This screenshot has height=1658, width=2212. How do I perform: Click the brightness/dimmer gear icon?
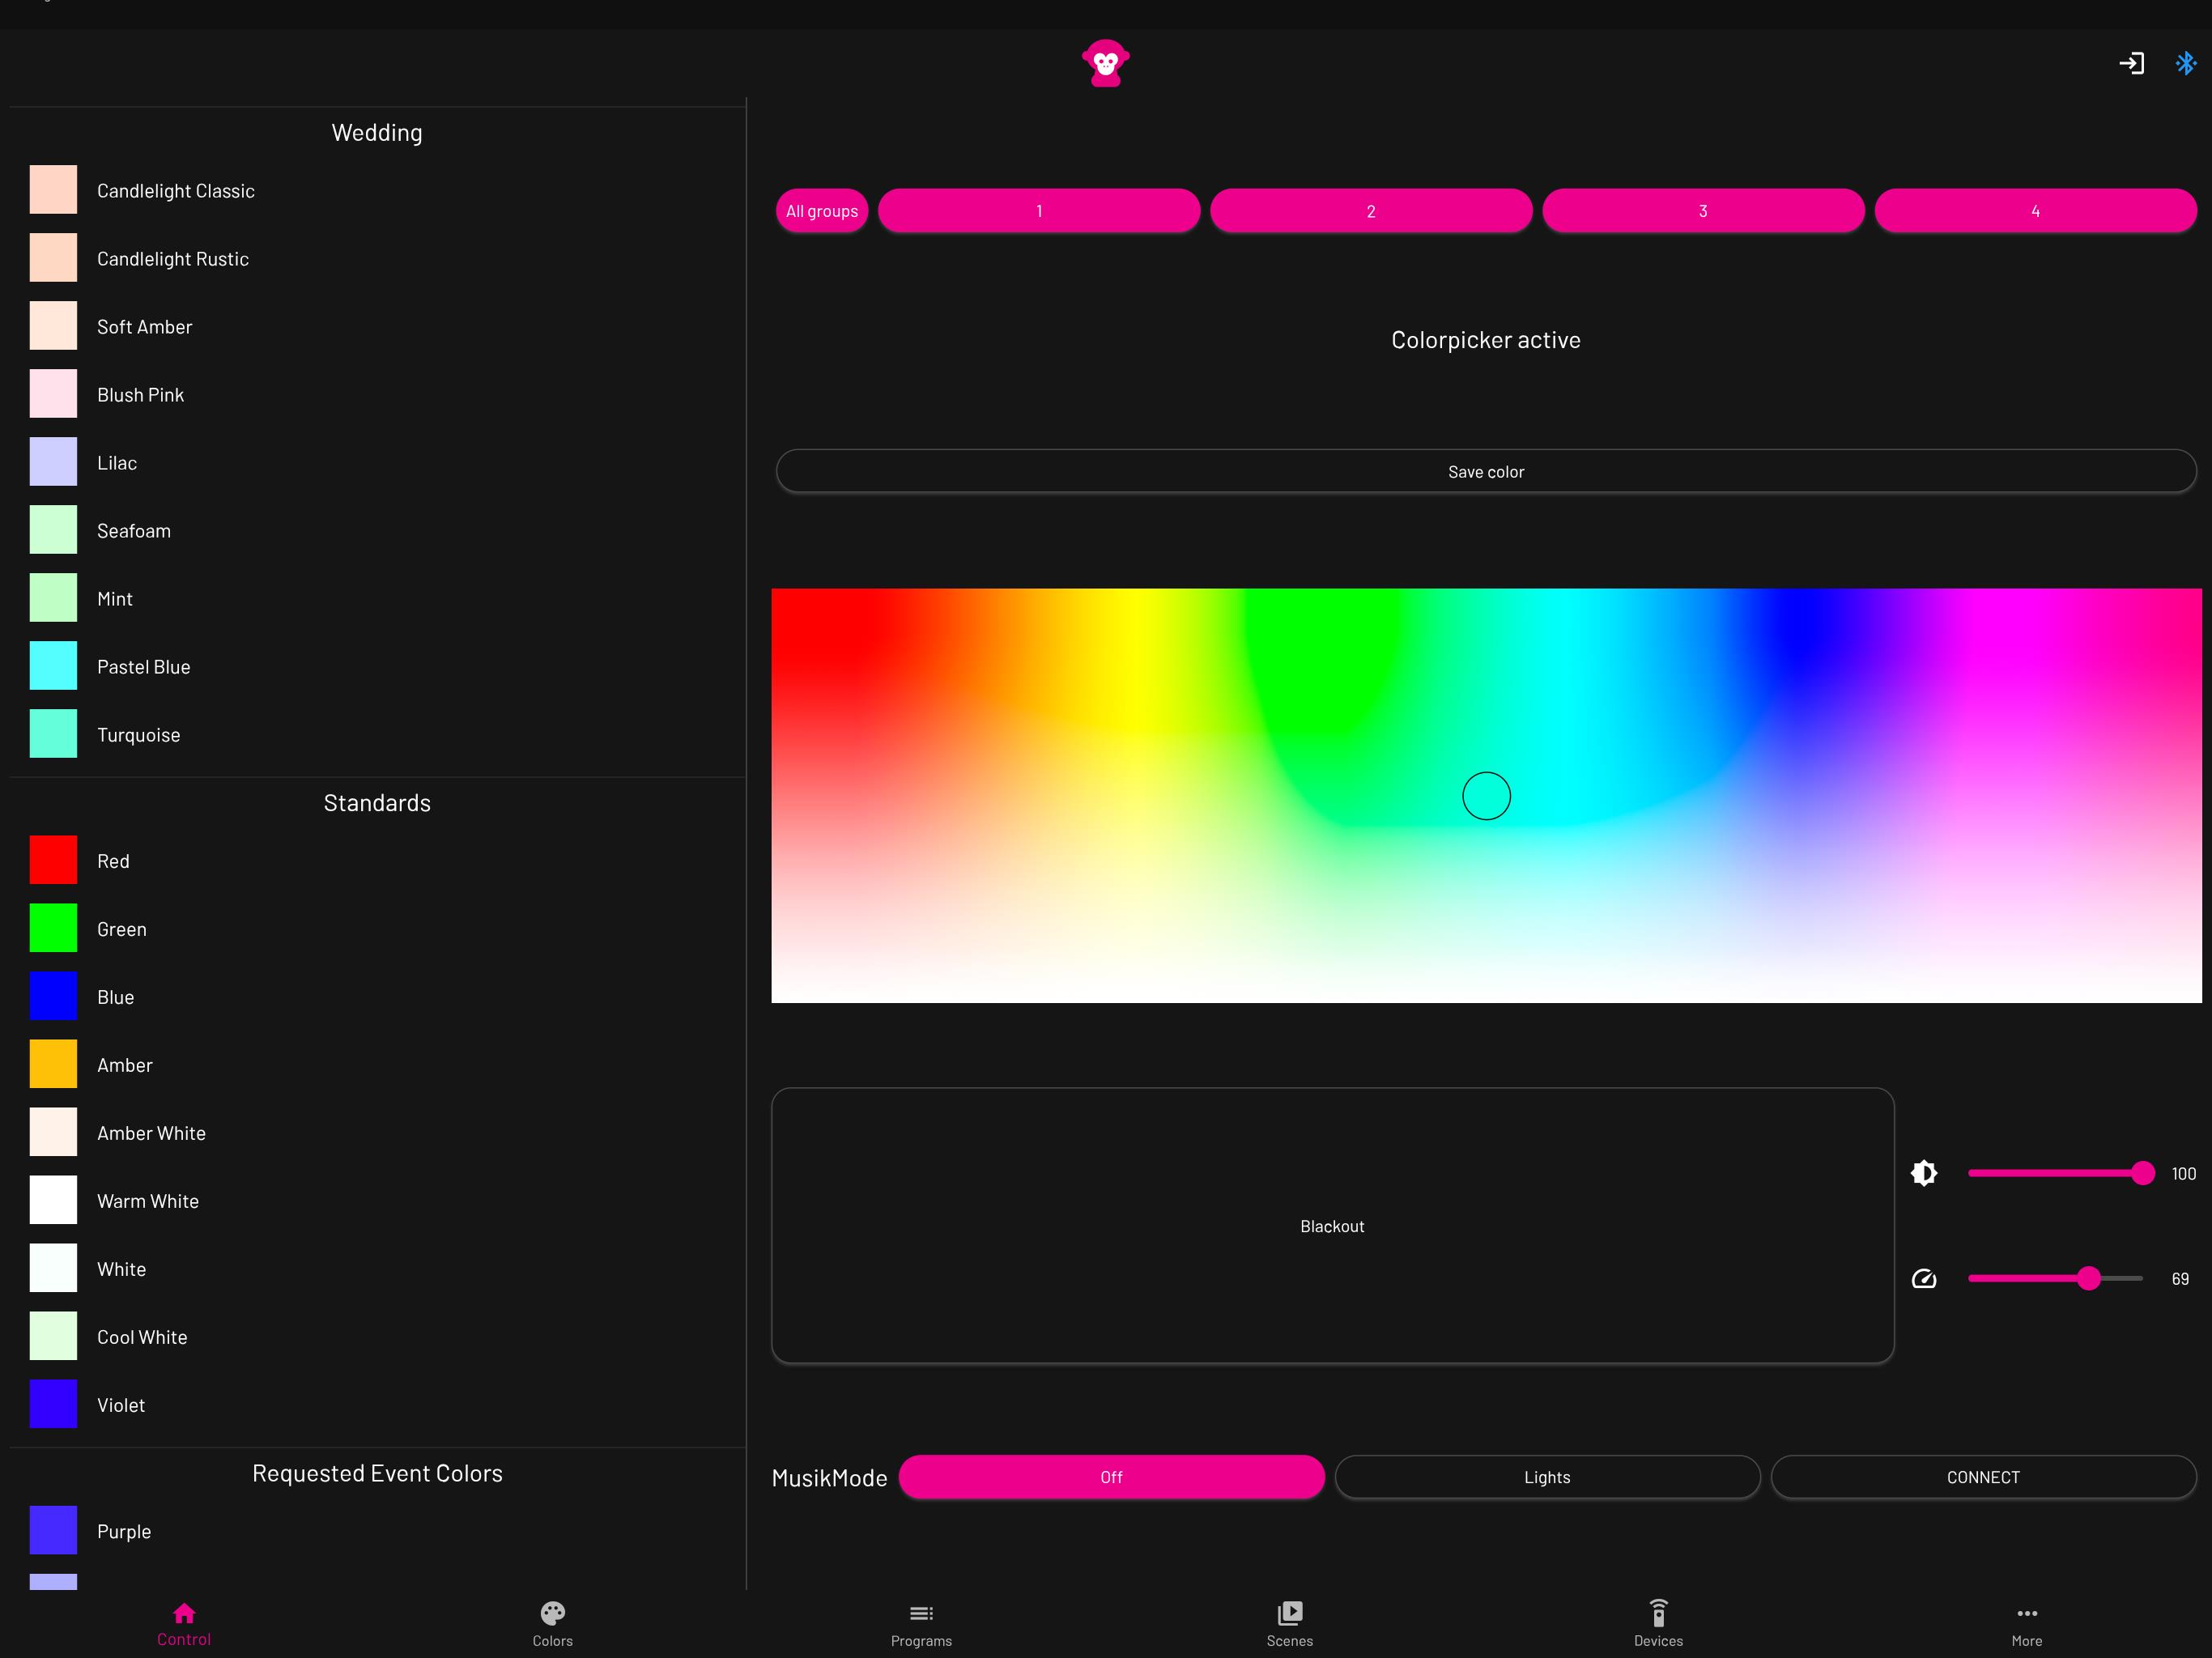pyautogui.click(x=1925, y=1172)
